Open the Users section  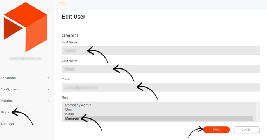pos(5,112)
